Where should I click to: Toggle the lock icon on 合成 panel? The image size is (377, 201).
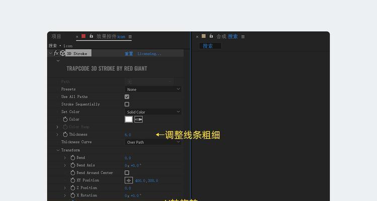point(211,36)
